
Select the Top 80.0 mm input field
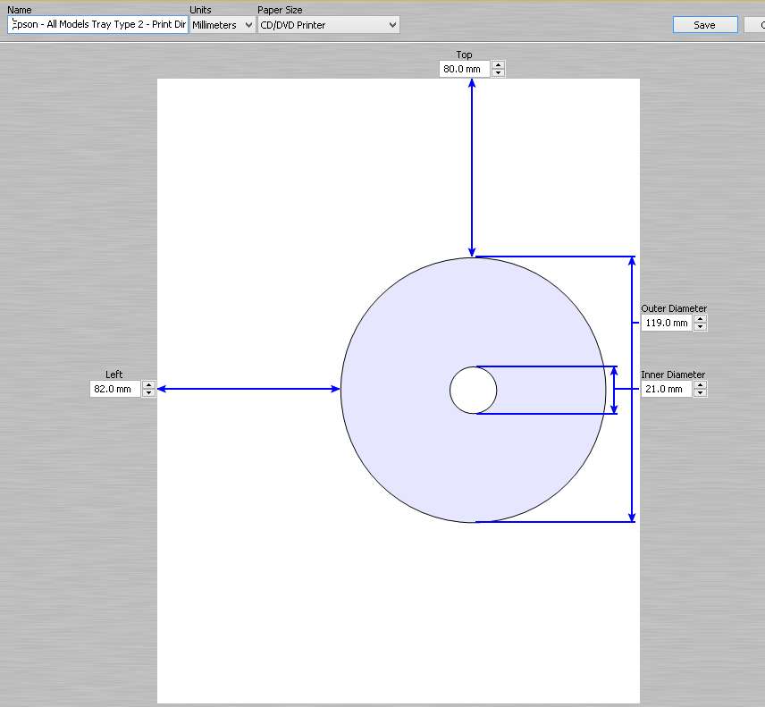tap(464, 69)
